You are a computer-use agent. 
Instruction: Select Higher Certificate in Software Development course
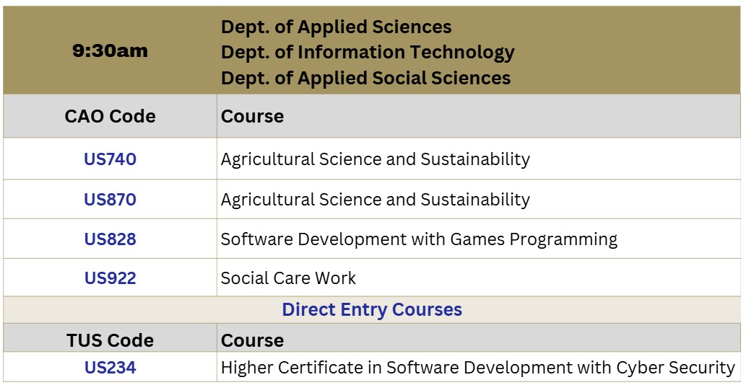(477, 368)
